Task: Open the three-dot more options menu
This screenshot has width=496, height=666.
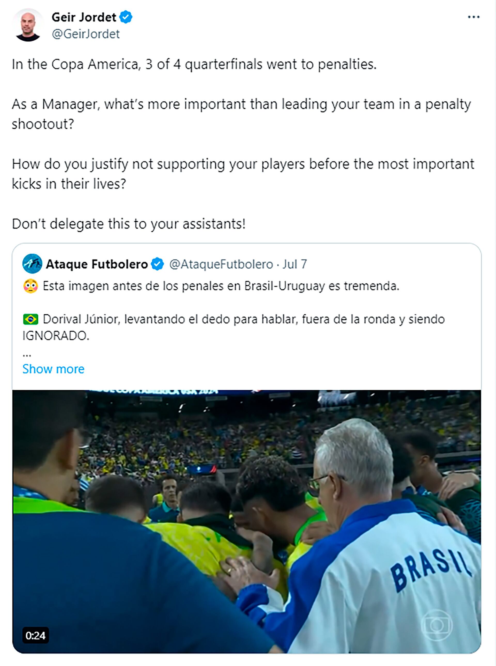Action: [473, 17]
